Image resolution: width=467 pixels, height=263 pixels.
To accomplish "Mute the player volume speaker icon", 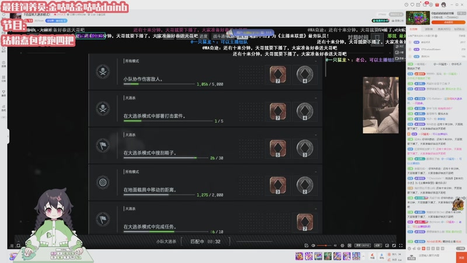I will 313,245.
